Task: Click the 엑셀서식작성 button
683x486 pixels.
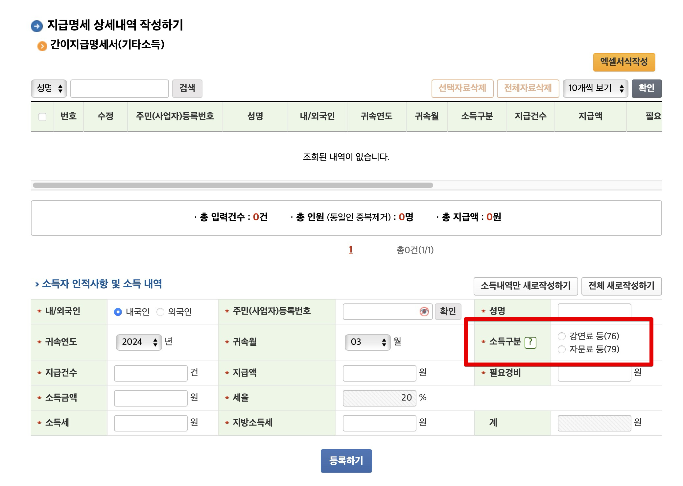Action: coord(624,62)
